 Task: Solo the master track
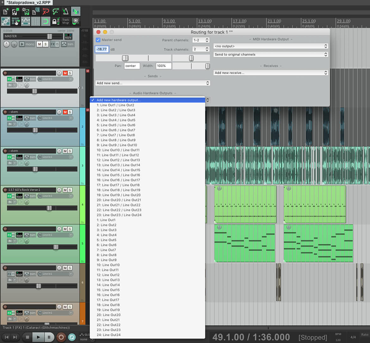tap(46, 44)
